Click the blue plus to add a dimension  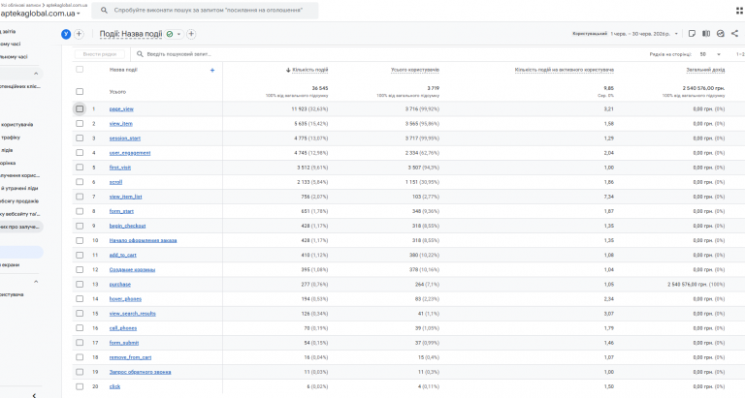(x=212, y=71)
